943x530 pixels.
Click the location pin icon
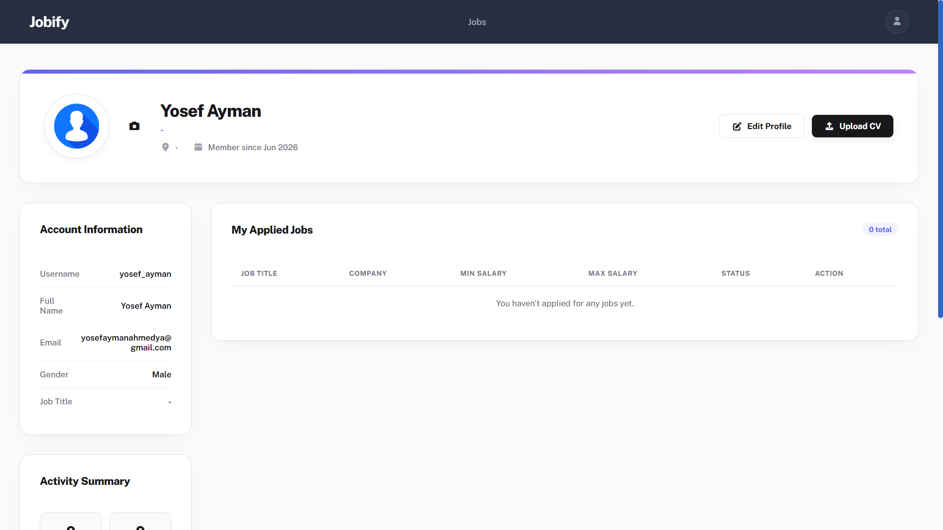[166, 147]
